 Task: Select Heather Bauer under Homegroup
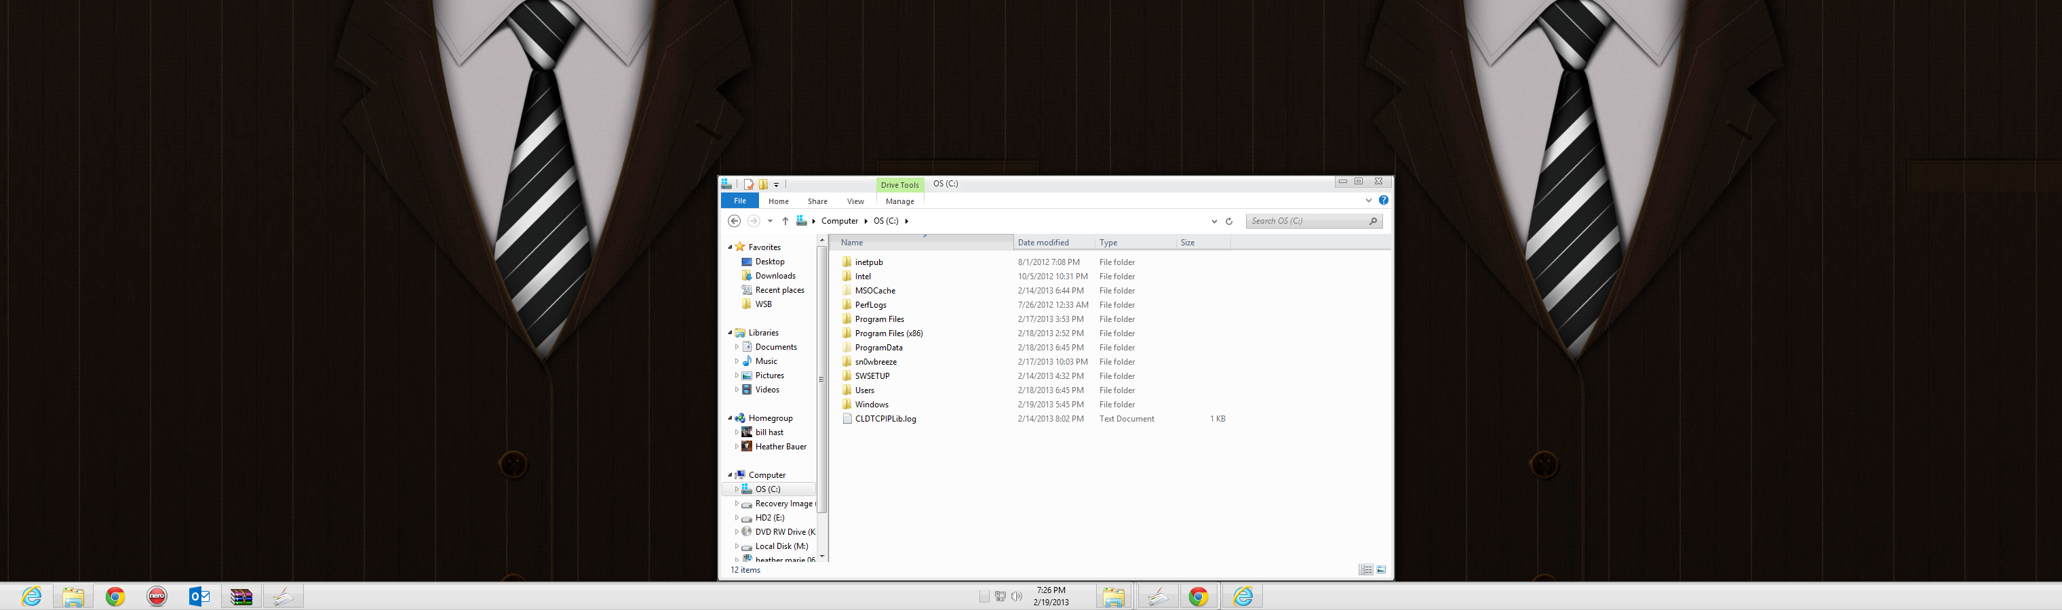(781, 447)
